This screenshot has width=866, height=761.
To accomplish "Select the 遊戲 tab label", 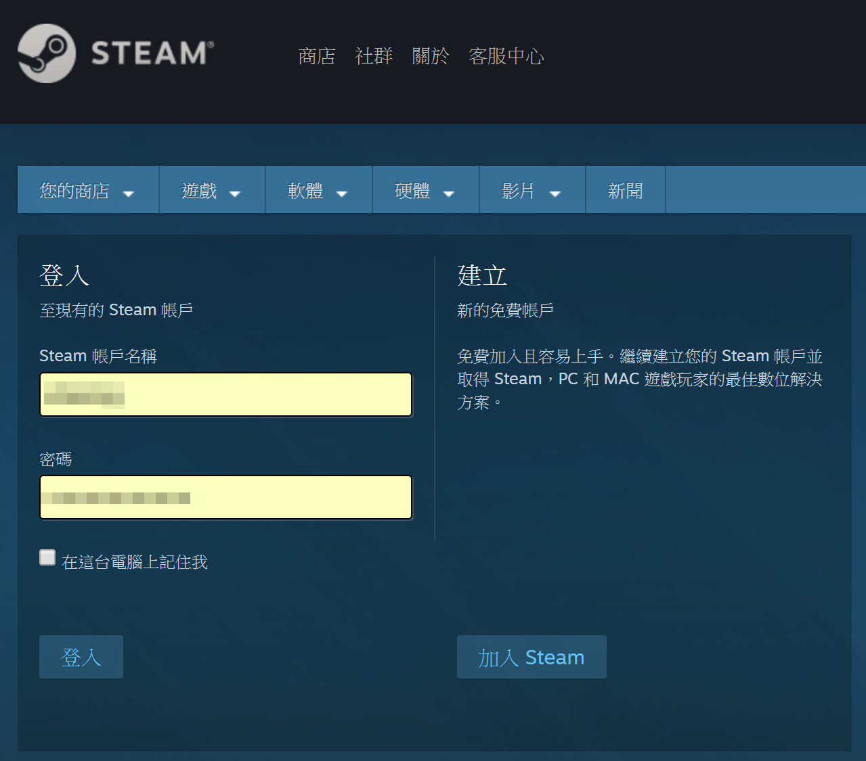I will click(200, 191).
